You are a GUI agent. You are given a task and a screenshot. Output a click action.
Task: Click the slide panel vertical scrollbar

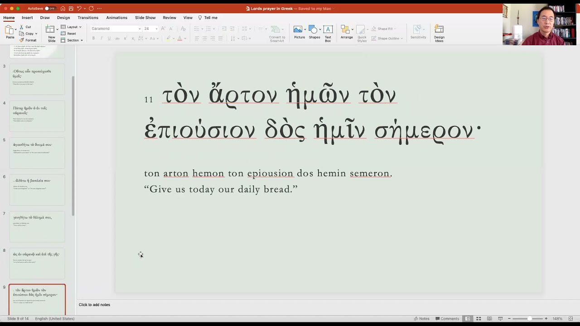(x=73, y=145)
